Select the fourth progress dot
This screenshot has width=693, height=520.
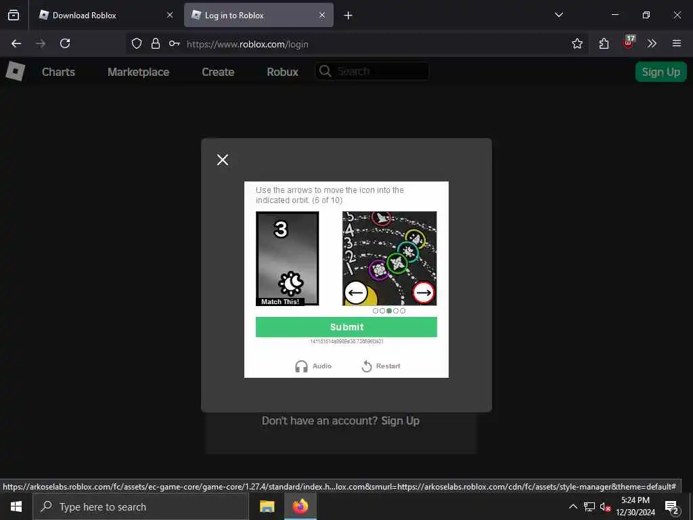tap(396, 311)
